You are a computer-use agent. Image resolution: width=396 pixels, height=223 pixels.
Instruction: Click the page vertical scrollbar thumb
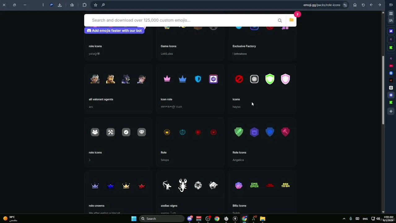click(384, 90)
